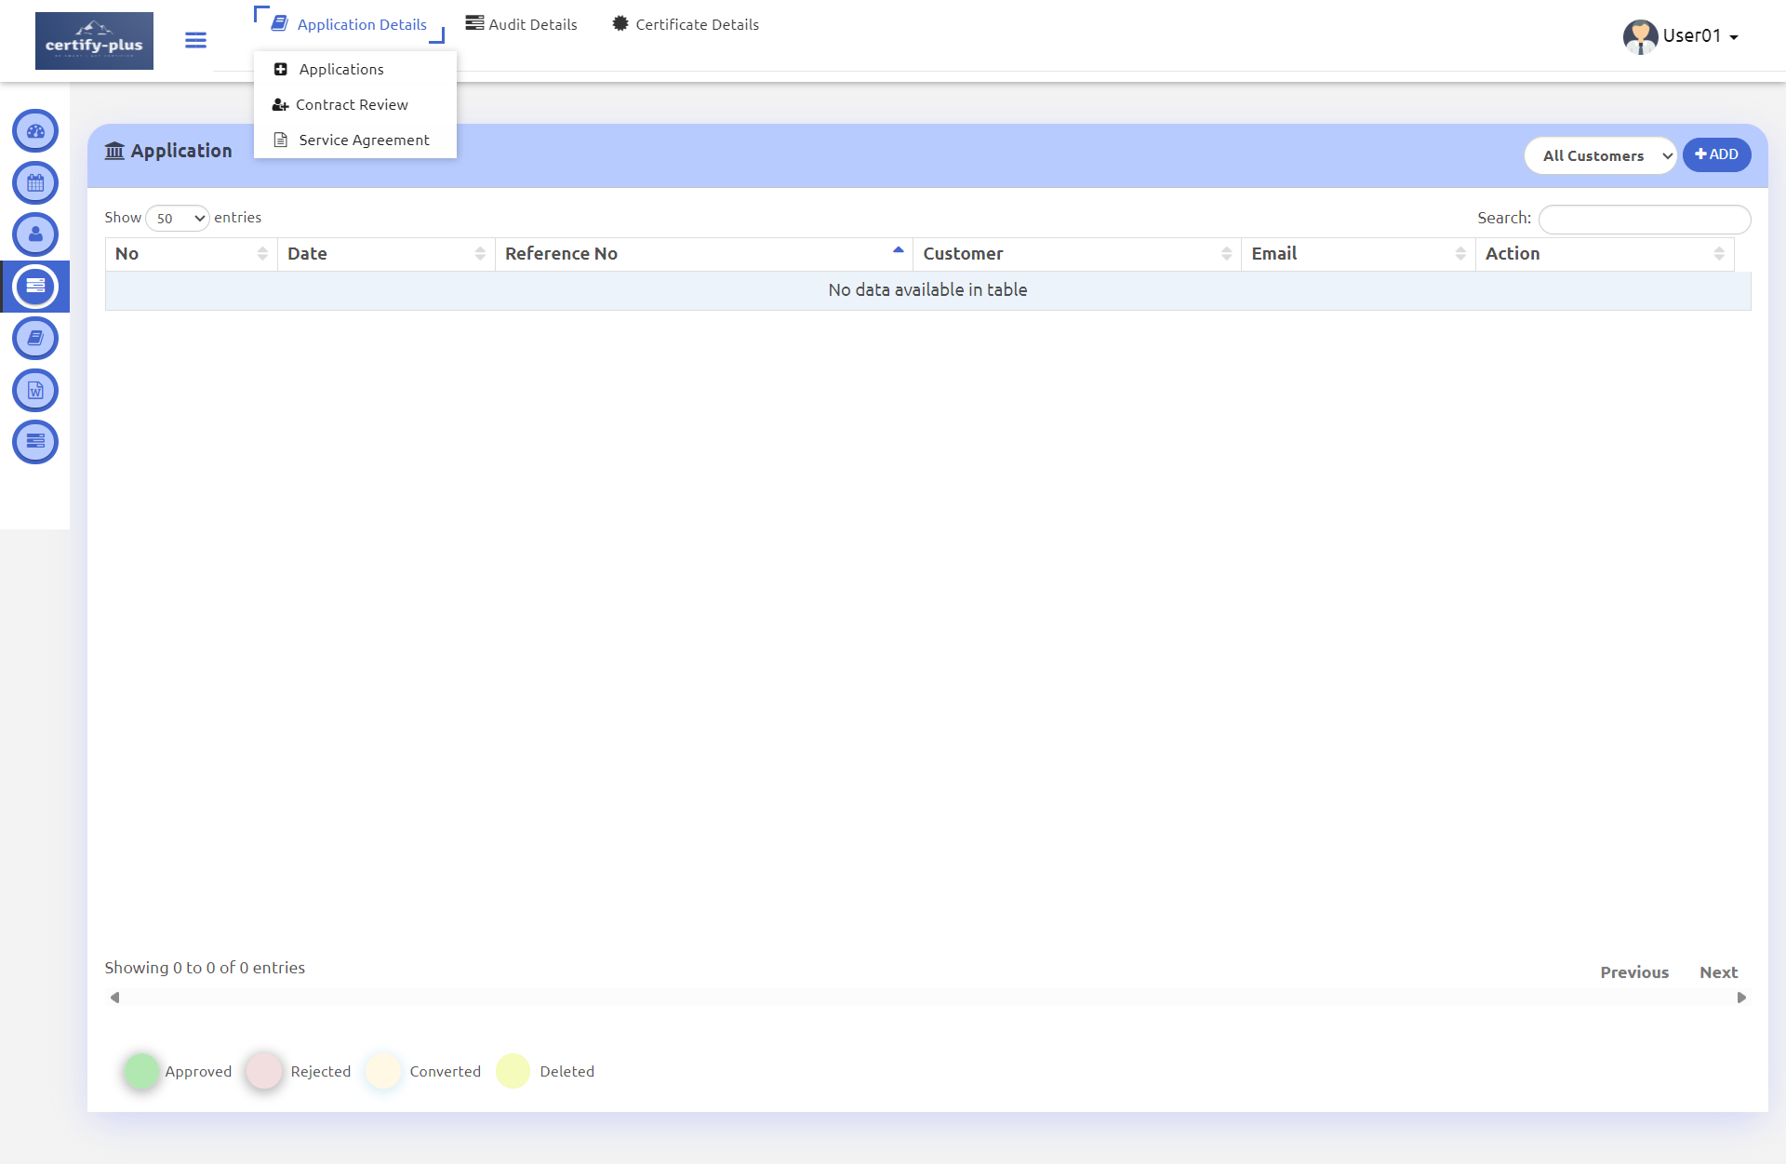1786x1164 pixels.
Task: Focus the Search input field
Action: tap(1644, 219)
